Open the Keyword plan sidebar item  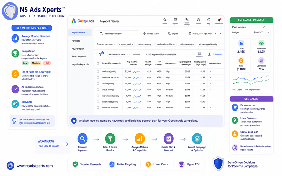[78, 49]
